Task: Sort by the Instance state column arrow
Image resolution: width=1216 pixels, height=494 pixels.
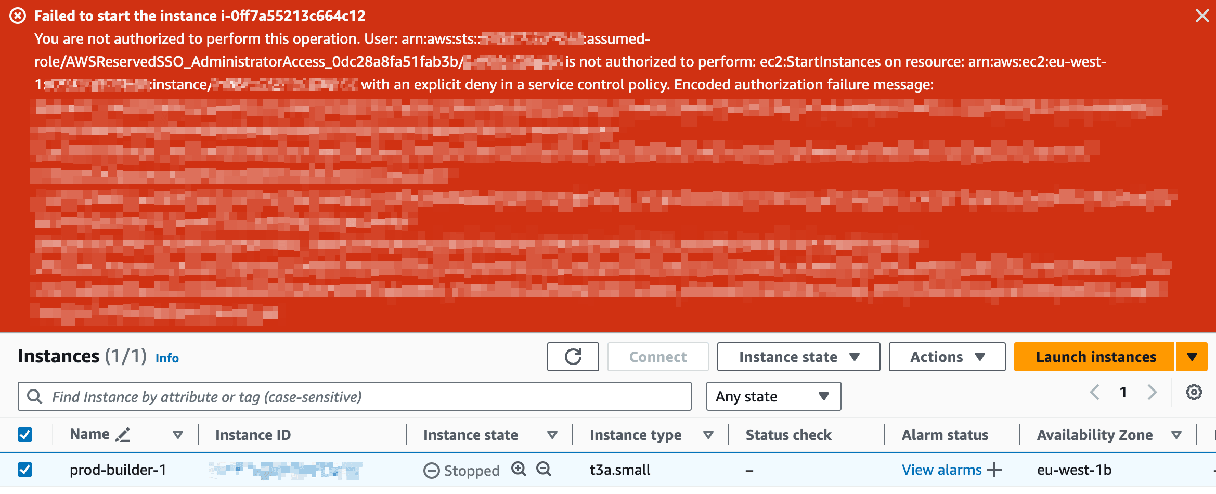Action: coord(552,435)
